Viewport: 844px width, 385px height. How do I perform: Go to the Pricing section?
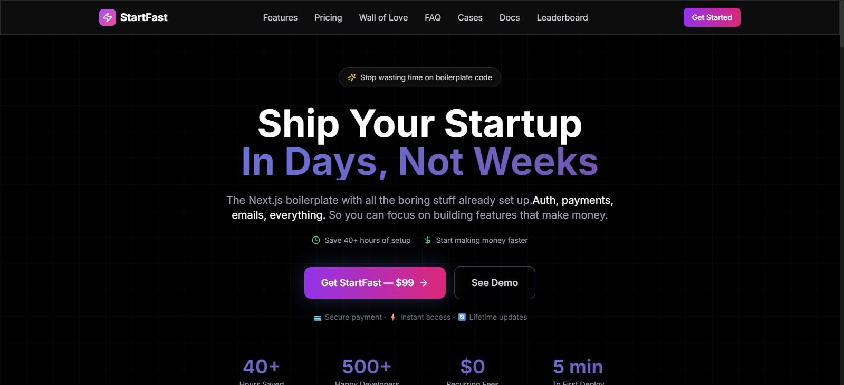tap(328, 17)
